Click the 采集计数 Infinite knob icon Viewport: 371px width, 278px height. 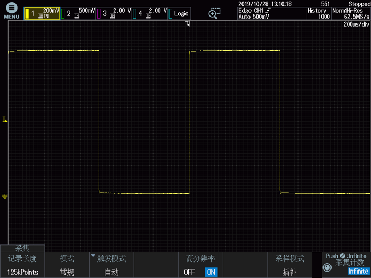(x=327, y=268)
